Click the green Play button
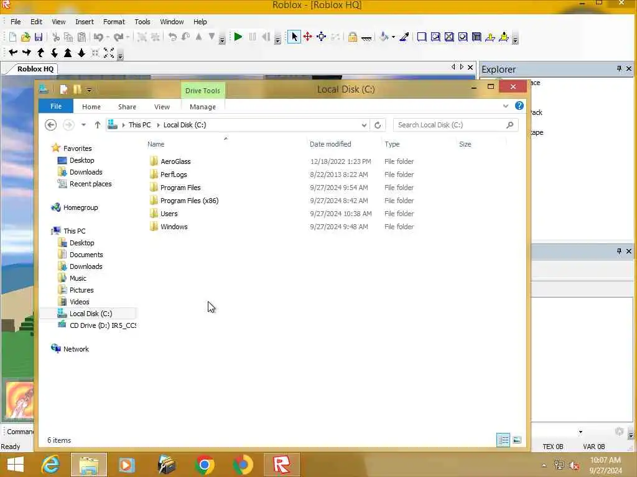This screenshot has width=637, height=477. [x=238, y=37]
